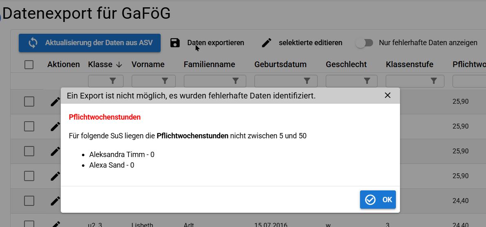
Task: Click the sort arrow on the Klasse column
Action: point(119,65)
